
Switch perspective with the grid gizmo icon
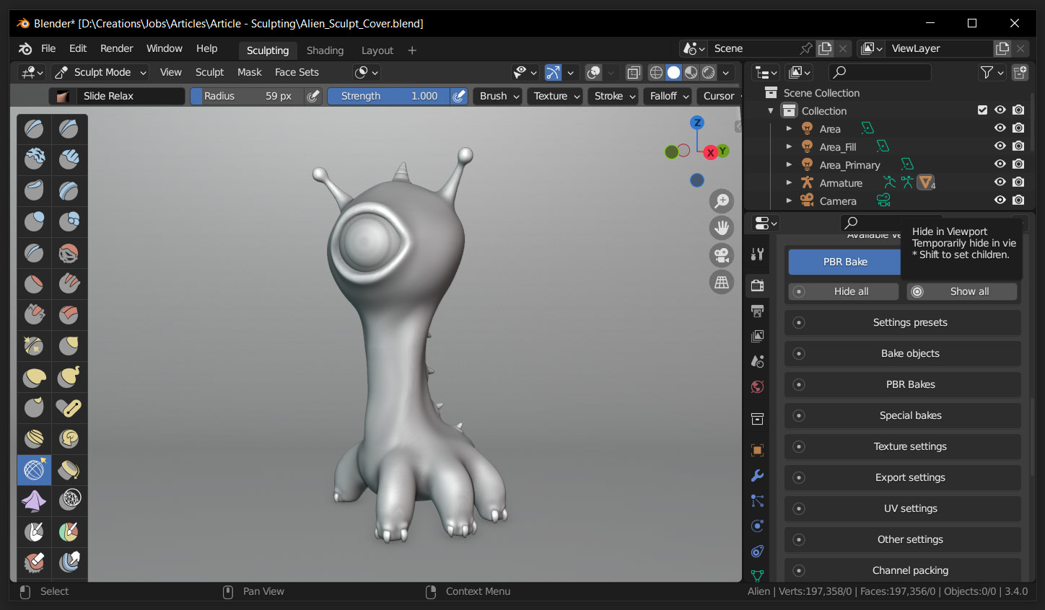click(721, 283)
